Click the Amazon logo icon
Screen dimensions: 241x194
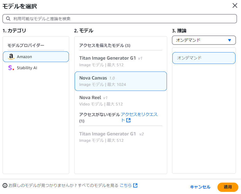11,57
